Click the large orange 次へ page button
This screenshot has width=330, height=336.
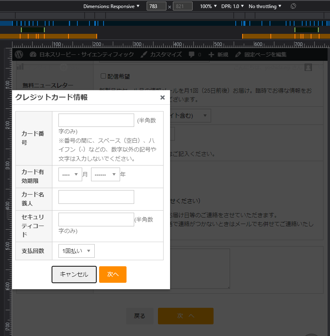(186, 316)
